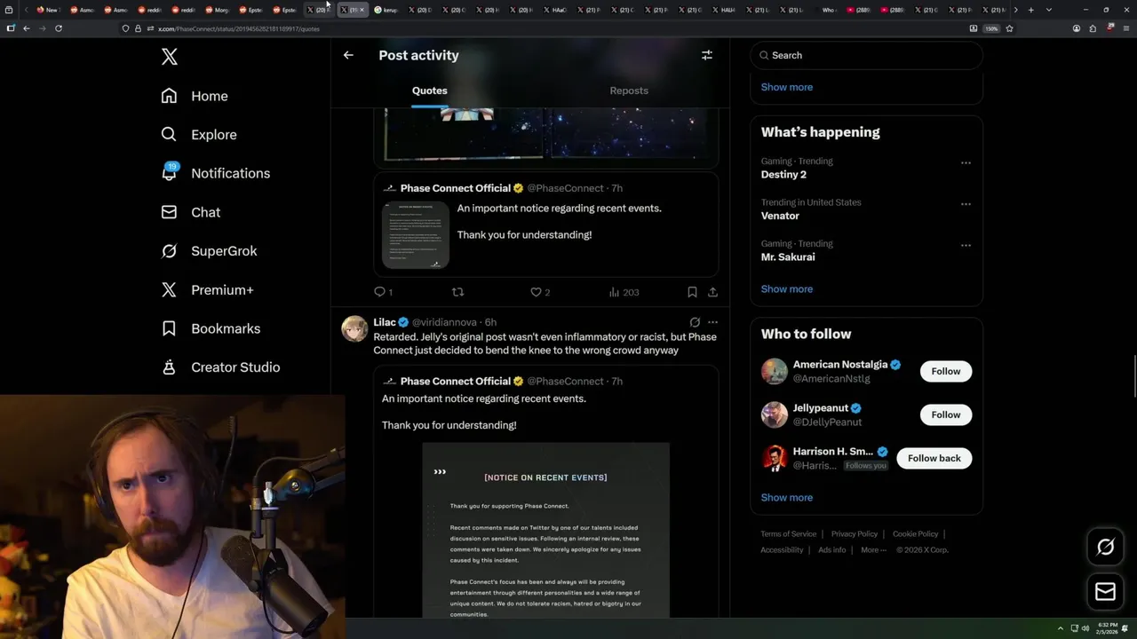Viewport: 1137px width, 639px height.
Task: Open the post activity filter settings icon
Action: coord(707,55)
